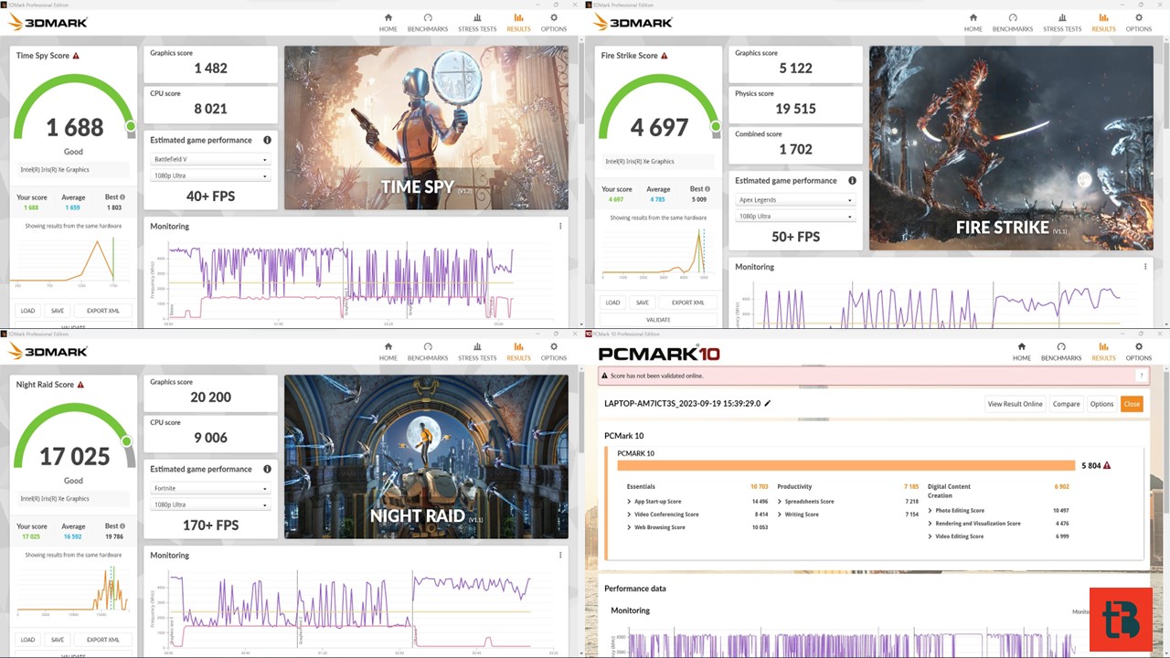Select the Results tab in the PCMark 10 window
Image resolution: width=1170 pixels, height=658 pixels.
tap(1103, 352)
